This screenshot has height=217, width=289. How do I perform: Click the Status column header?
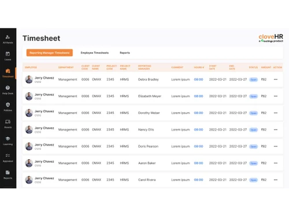coord(253,67)
